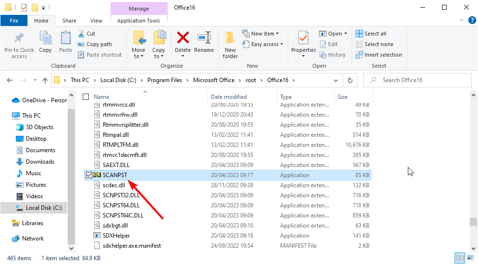Click Select none in ribbon
Viewport: 478px width, 264px height.
(x=375, y=44)
